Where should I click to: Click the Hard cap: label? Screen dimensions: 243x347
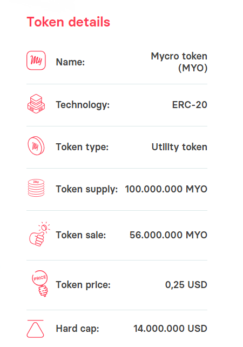pos(77,329)
